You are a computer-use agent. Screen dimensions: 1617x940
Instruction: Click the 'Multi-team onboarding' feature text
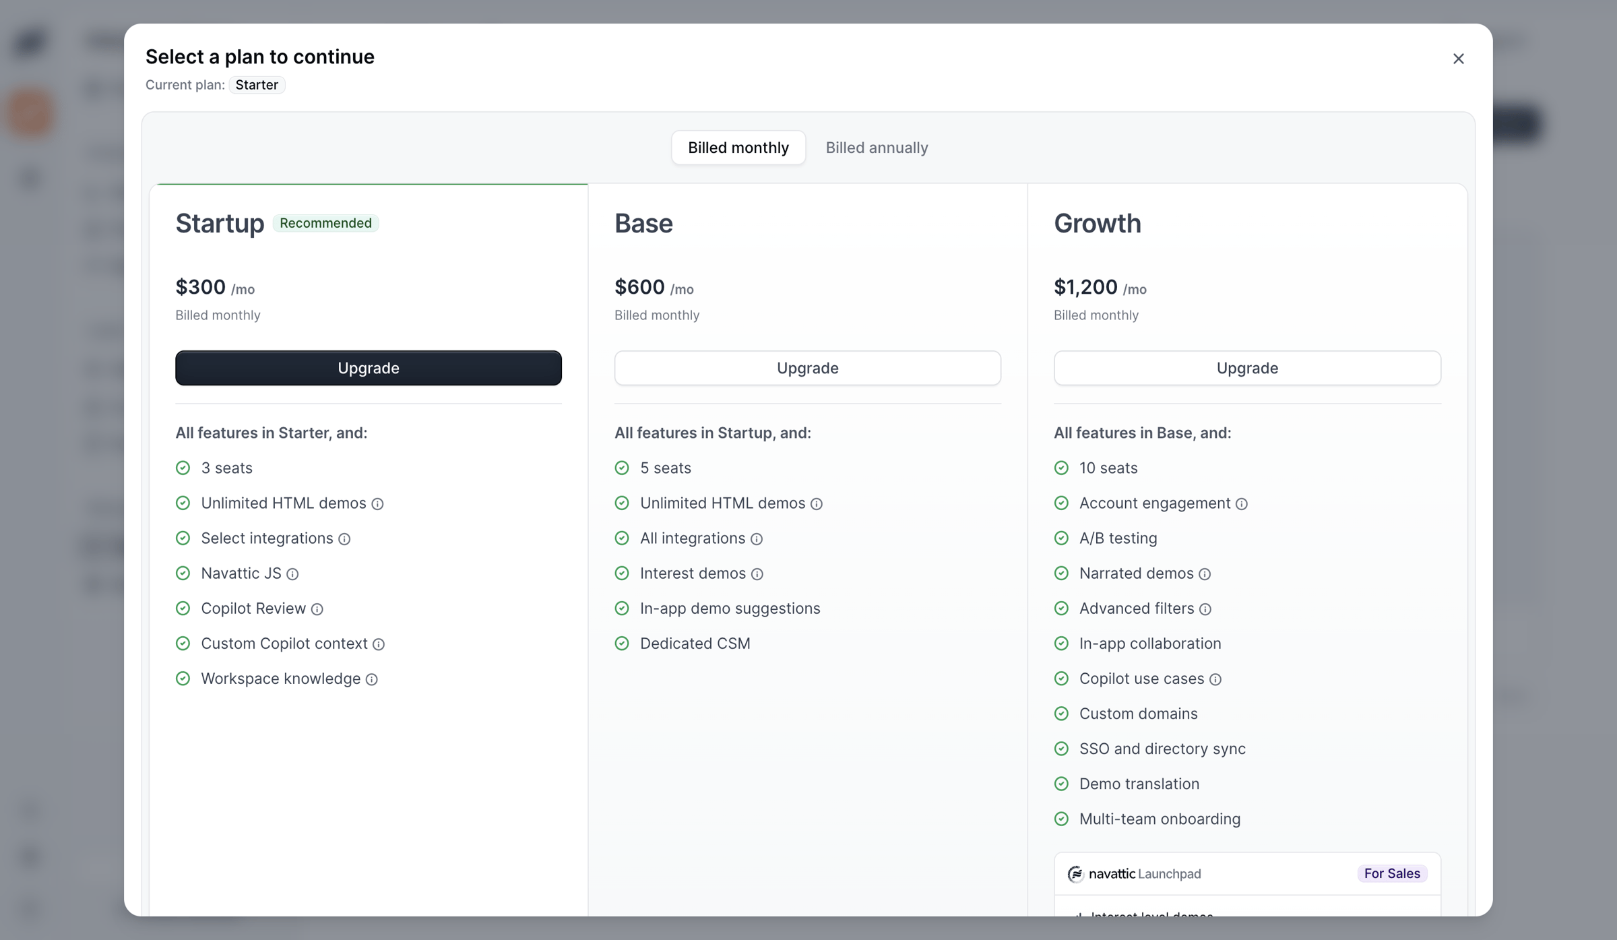(1160, 819)
